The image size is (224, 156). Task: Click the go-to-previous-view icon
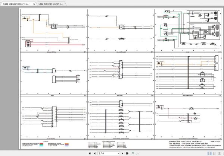tap(133, 153)
